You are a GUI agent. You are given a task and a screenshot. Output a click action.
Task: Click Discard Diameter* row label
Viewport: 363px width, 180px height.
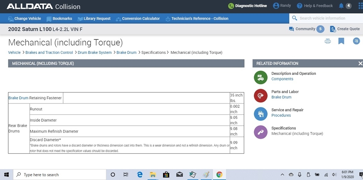(x=45, y=140)
